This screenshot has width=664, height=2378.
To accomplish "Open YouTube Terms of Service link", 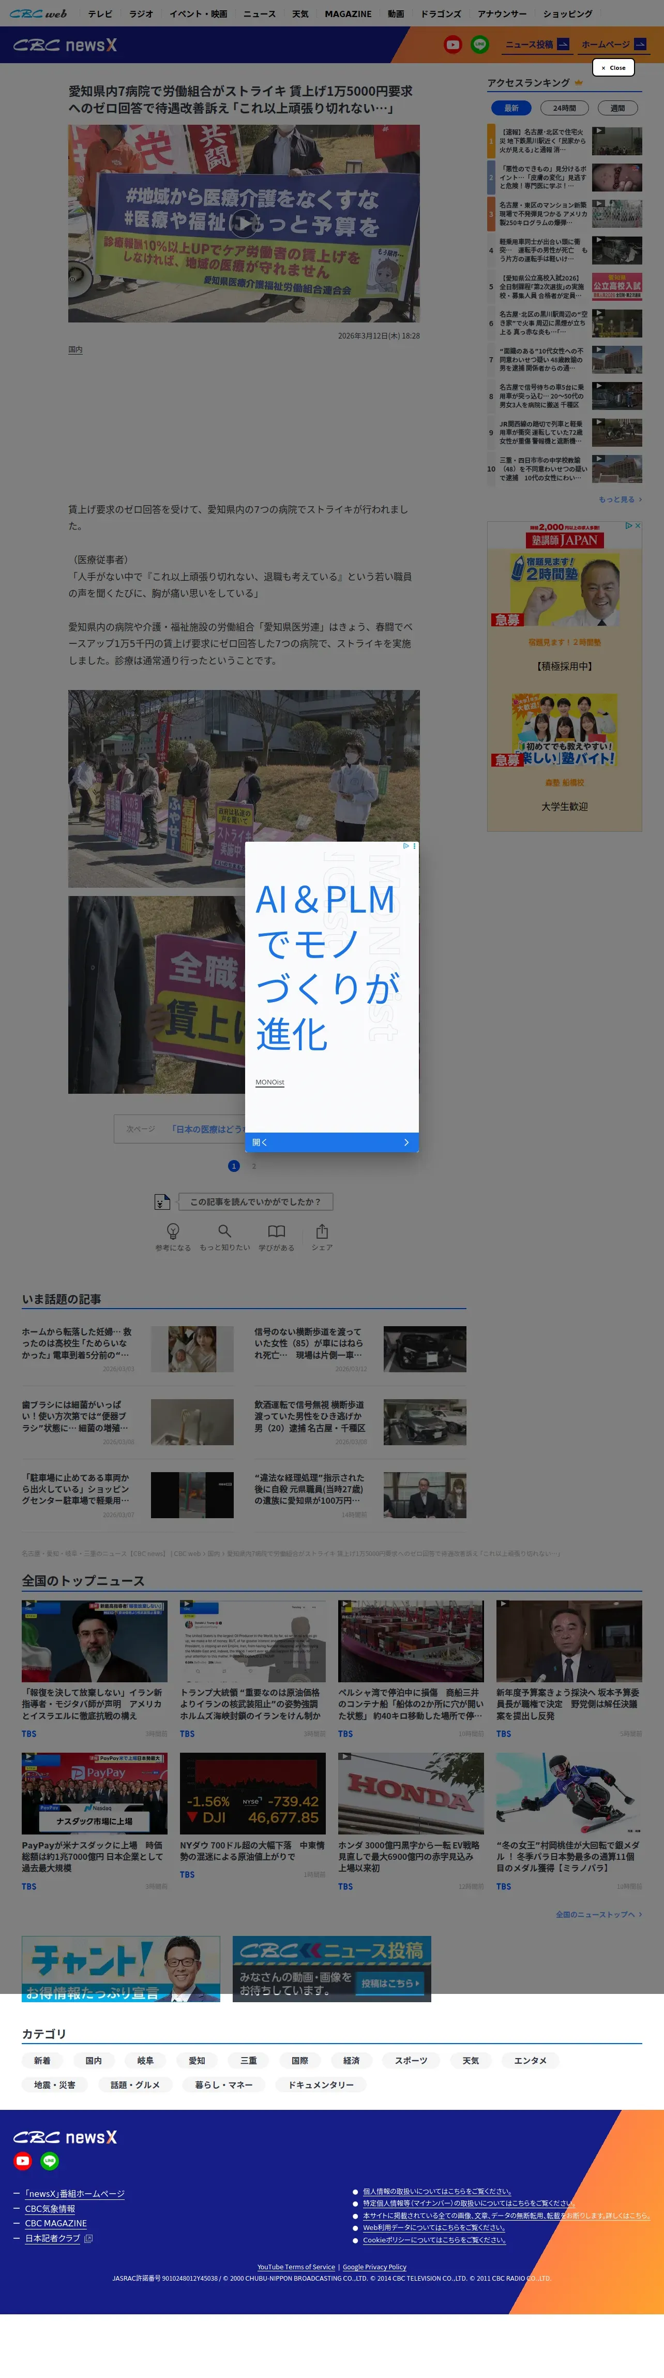I will [x=296, y=2266].
